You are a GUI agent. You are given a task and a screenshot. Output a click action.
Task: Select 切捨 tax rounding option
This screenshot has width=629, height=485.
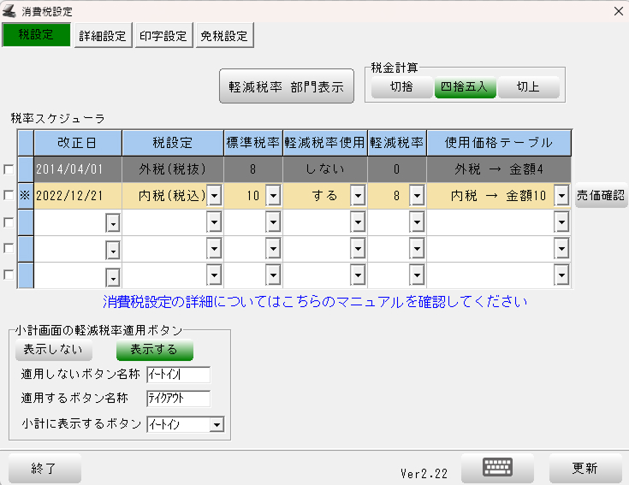tap(401, 87)
